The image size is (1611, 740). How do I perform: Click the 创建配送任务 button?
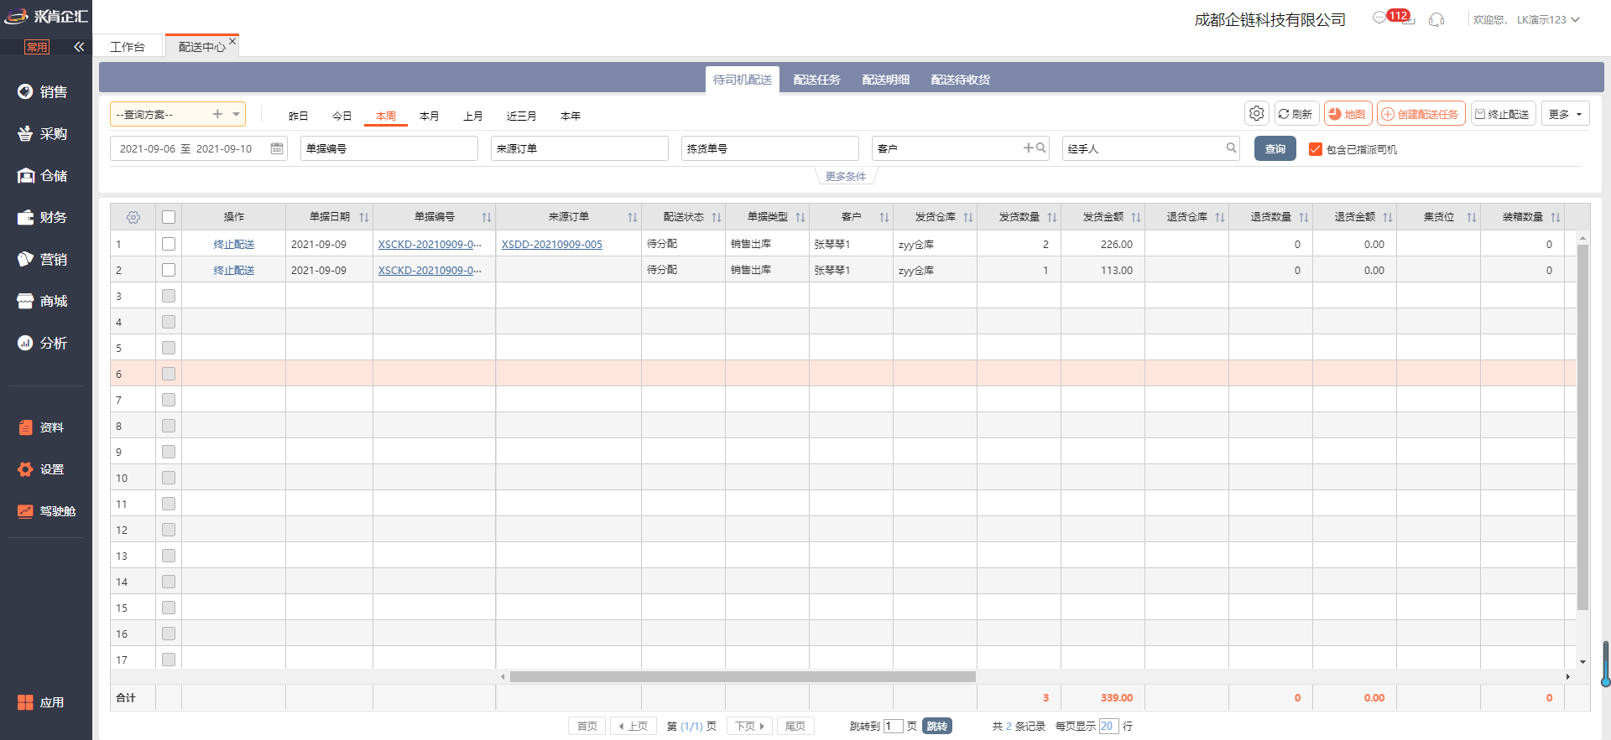click(1421, 114)
